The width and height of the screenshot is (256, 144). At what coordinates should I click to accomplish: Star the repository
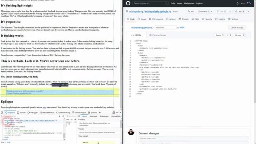coord(240,12)
